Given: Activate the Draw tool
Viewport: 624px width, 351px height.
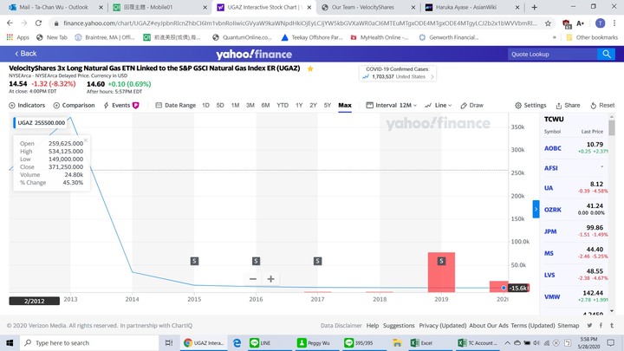Looking at the screenshot, I should tap(471, 105).
